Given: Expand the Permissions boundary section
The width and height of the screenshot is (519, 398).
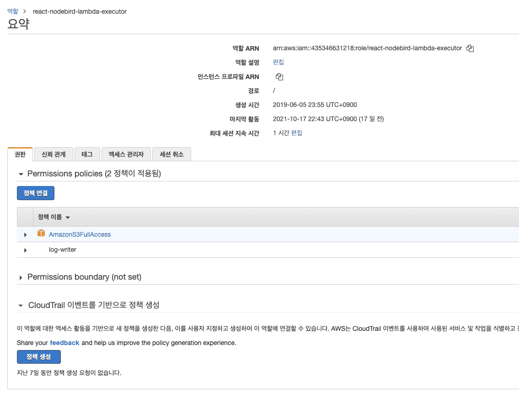Looking at the screenshot, I should click(21, 278).
